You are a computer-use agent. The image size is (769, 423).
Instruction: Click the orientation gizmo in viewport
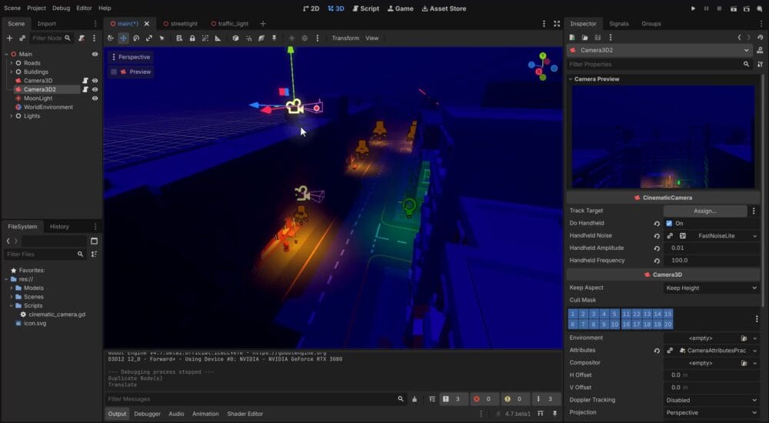coord(542,67)
